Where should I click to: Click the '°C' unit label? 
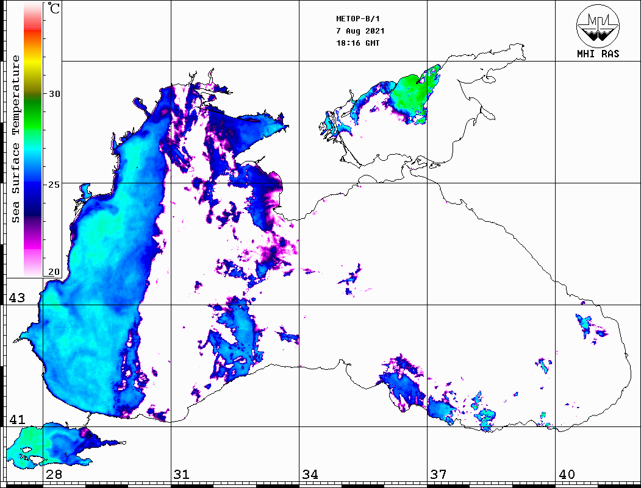(x=54, y=9)
